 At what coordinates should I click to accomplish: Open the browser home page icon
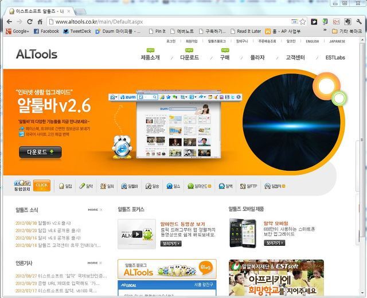pyautogui.click(x=40, y=22)
